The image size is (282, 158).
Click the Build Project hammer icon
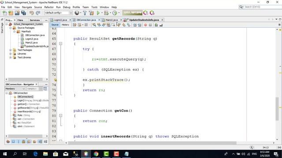85,13
